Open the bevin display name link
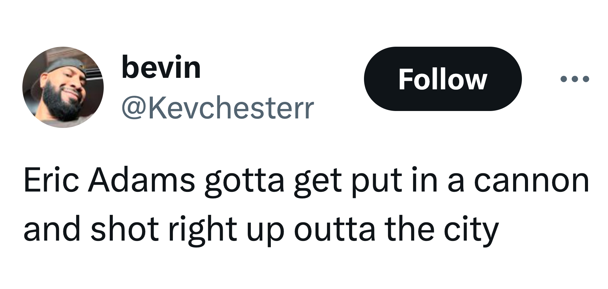 [x=161, y=68]
